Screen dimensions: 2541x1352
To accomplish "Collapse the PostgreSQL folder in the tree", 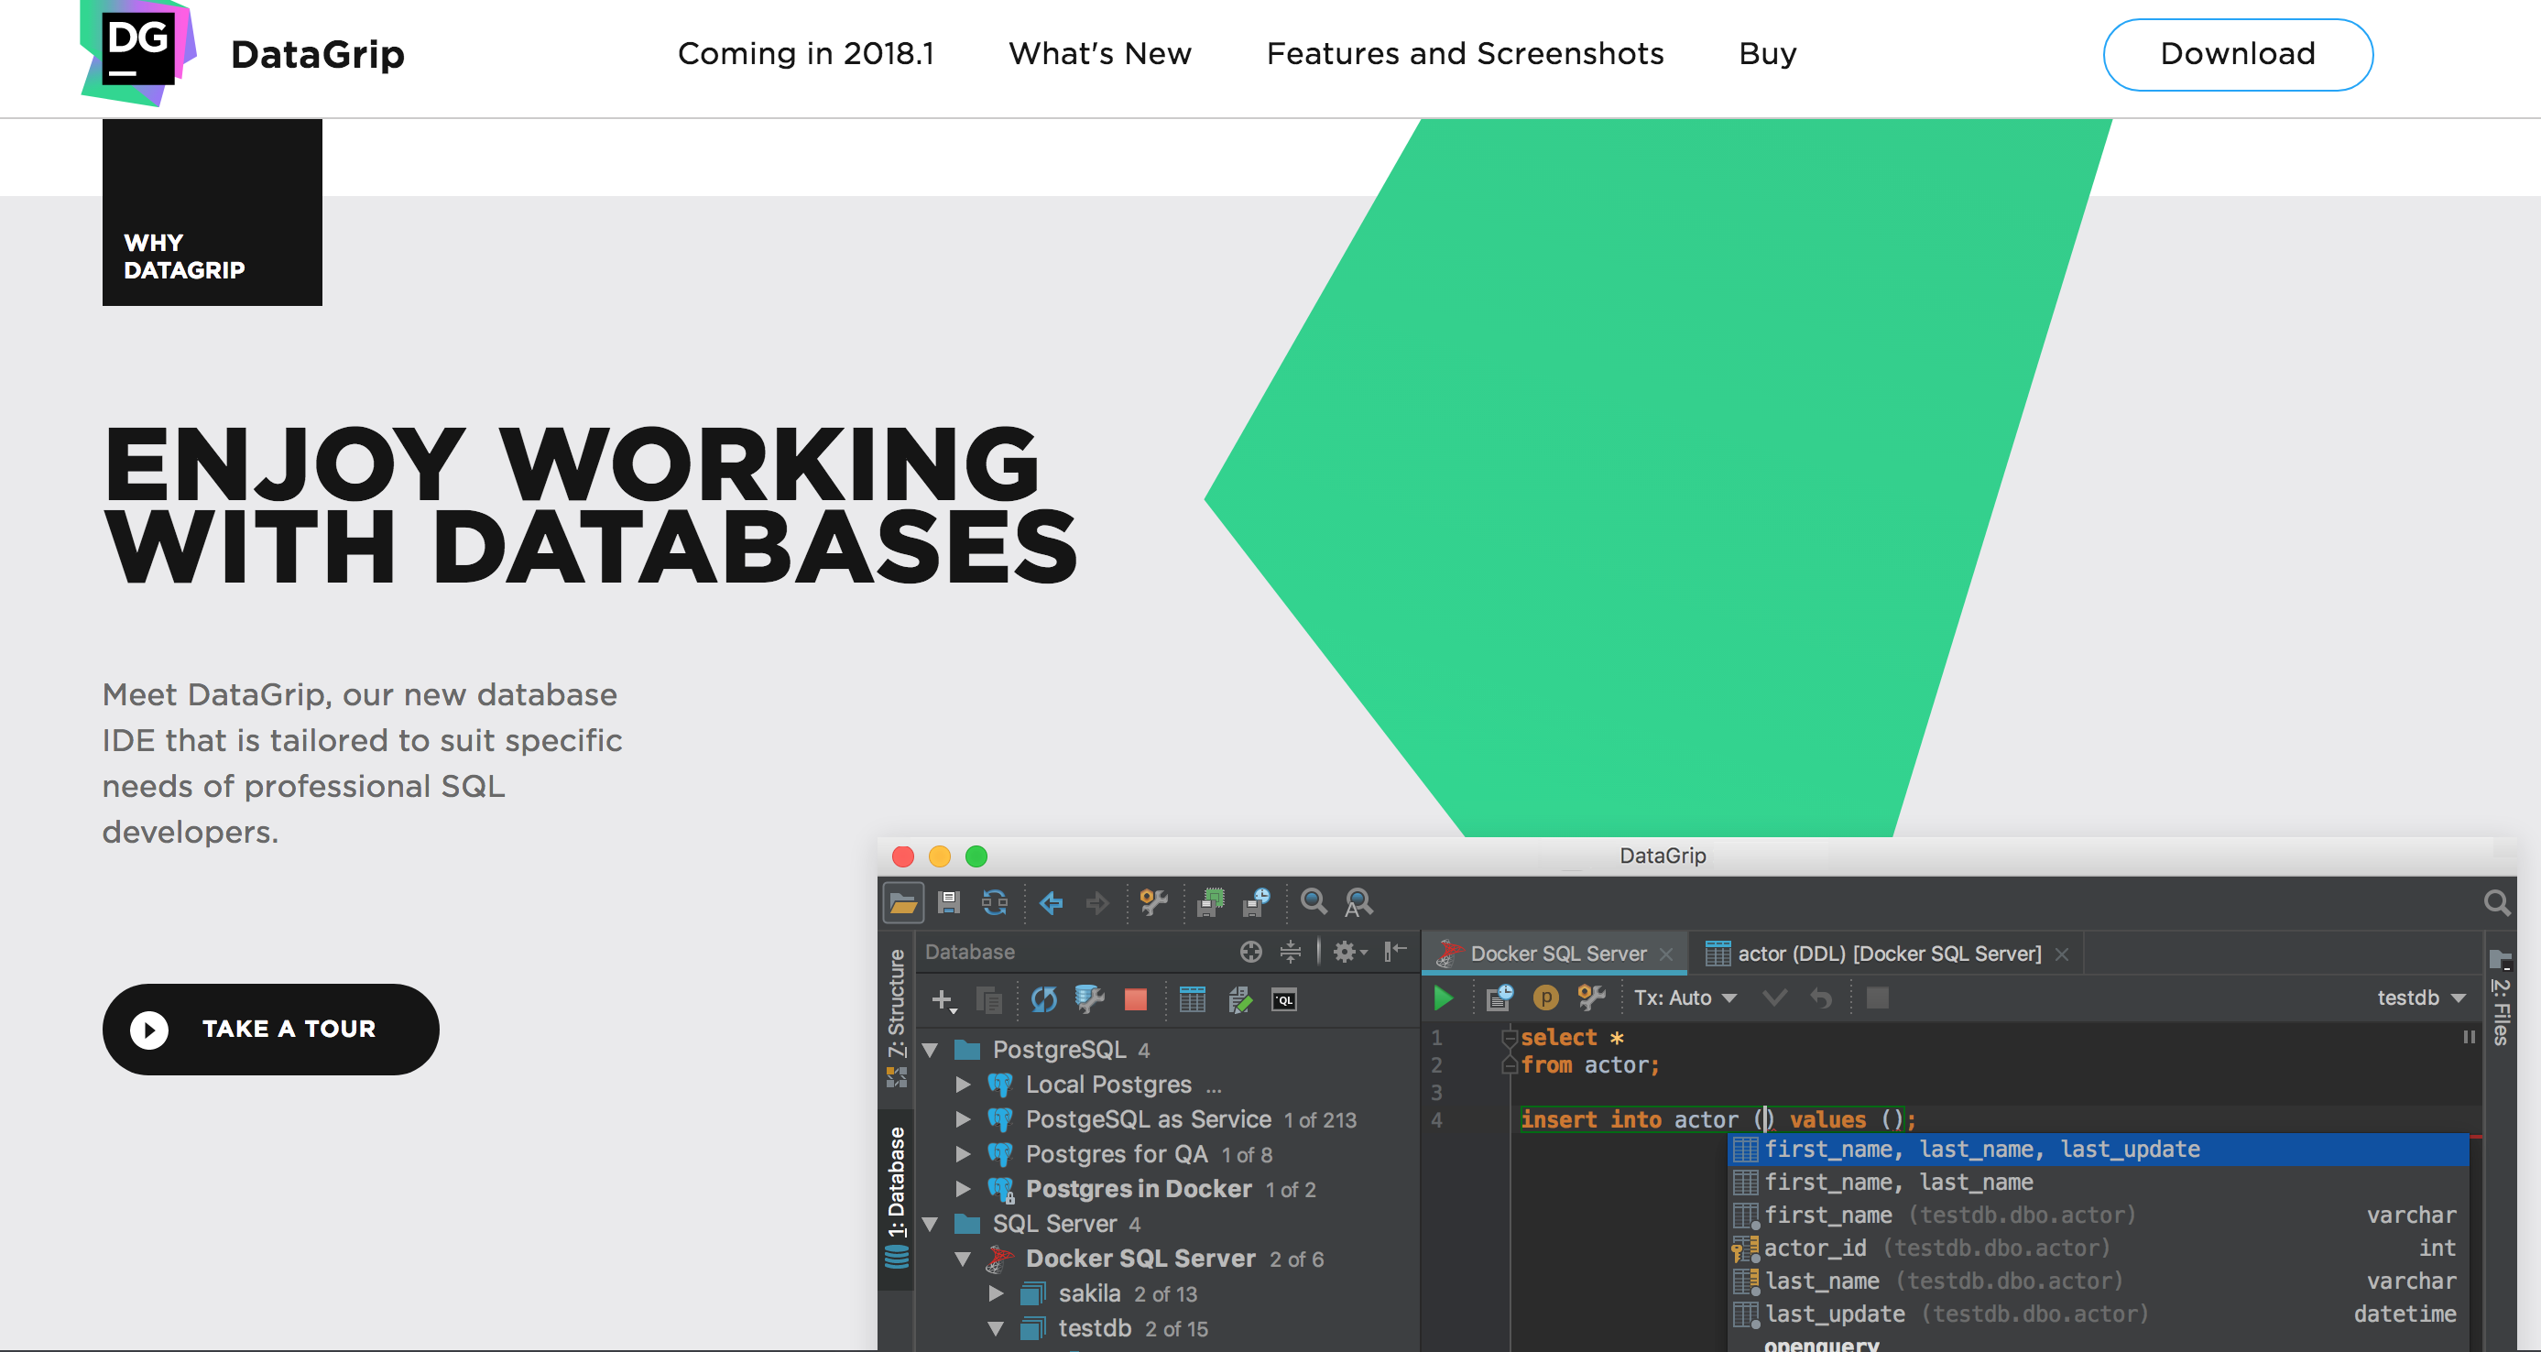I will pos(930,1049).
